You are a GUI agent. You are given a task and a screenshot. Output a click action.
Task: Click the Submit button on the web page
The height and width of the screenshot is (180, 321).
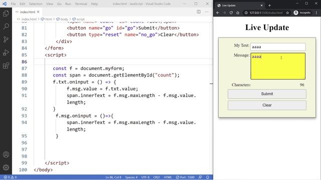click(x=267, y=94)
